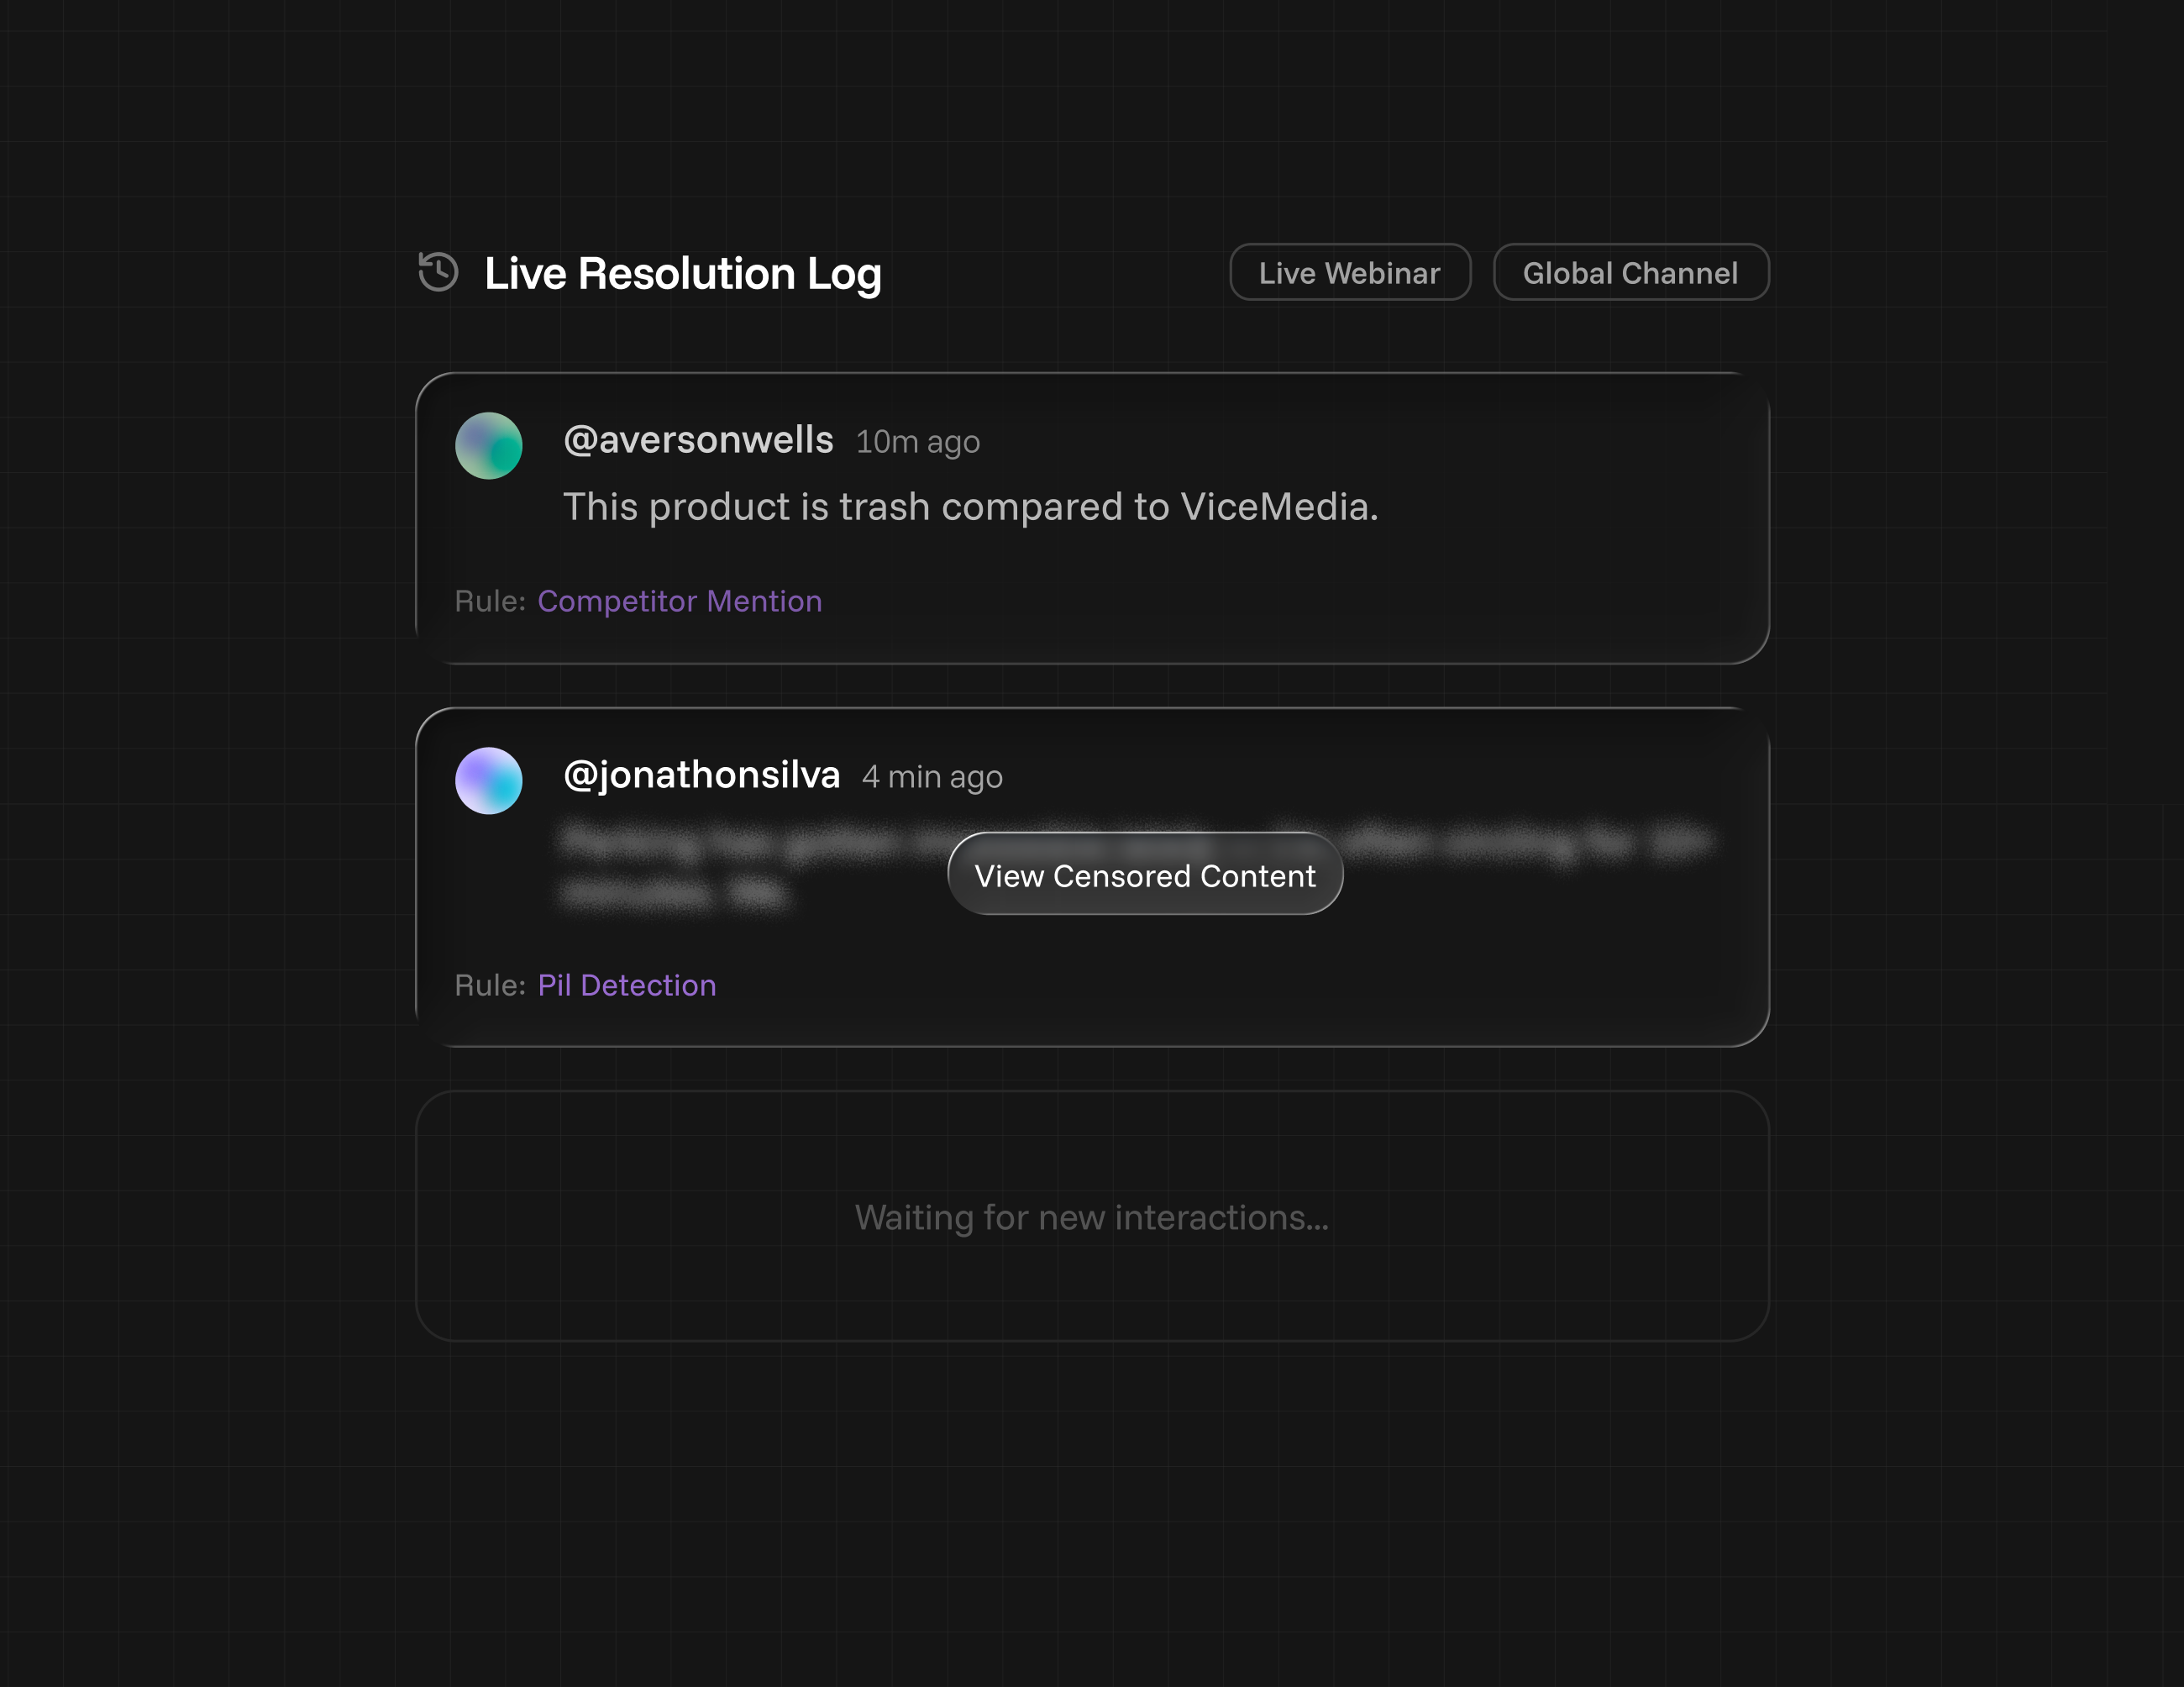Select the Live Webinar filter chip
This screenshot has height=1687, width=2184.
click(1349, 272)
